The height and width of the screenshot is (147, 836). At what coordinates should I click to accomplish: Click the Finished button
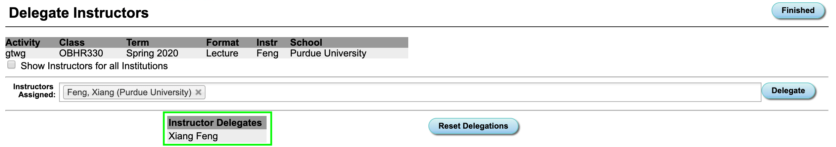click(x=798, y=11)
